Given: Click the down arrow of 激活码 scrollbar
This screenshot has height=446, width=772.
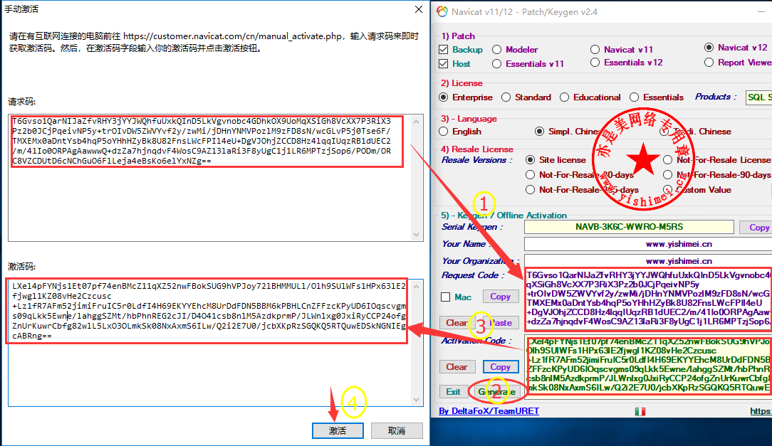Looking at the screenshot, I should click(x=417, y=399).
